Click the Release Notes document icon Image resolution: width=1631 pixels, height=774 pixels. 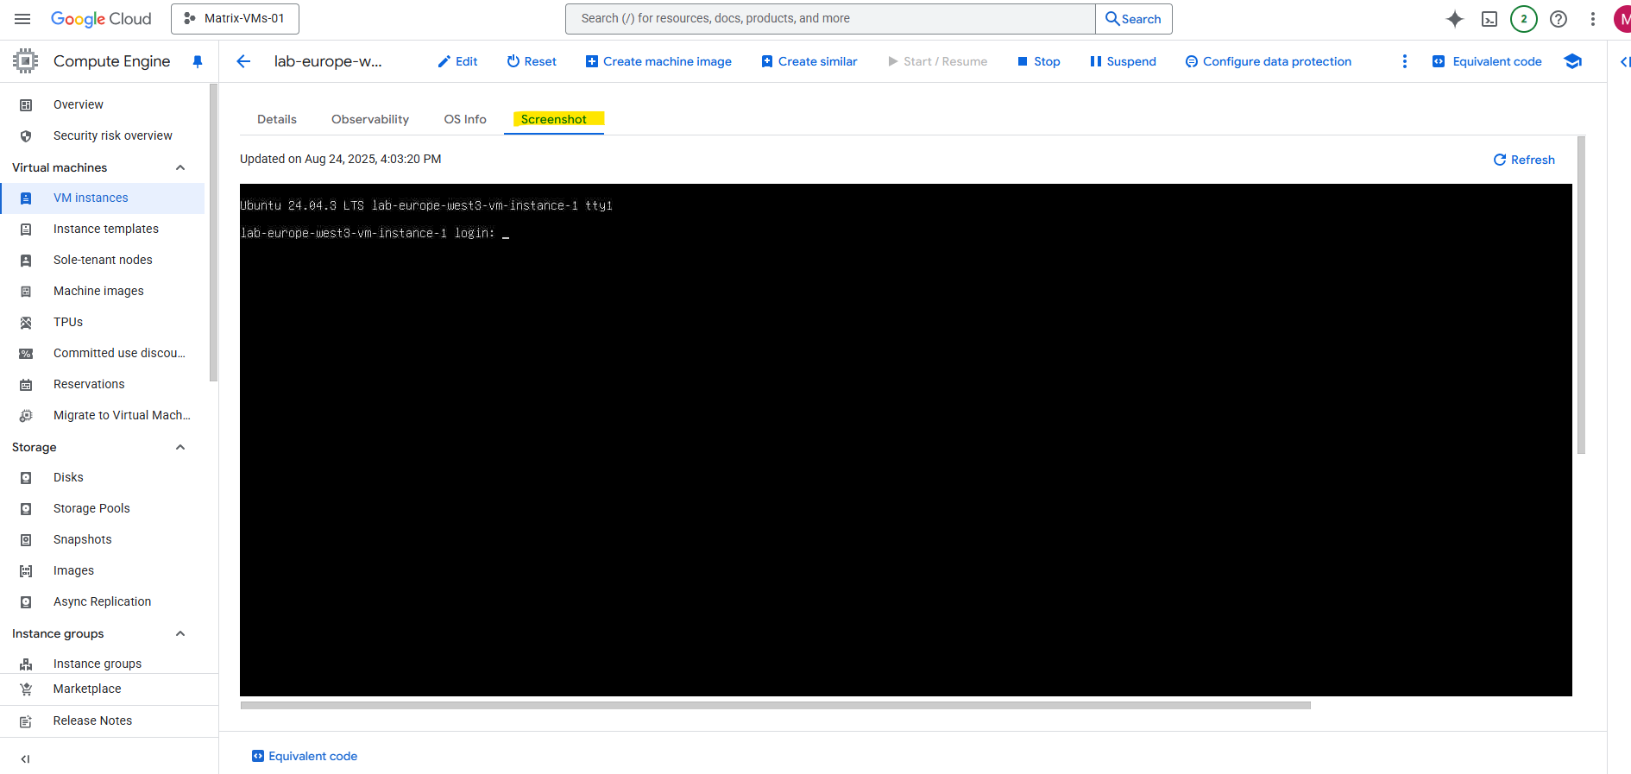coord(26,721)
